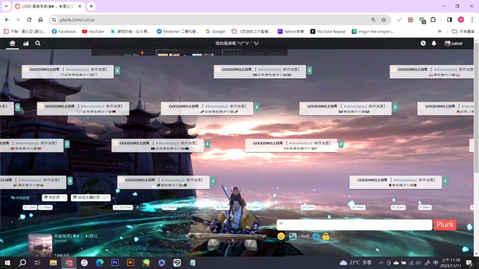Open the browser zoom magnifier icon

click(373, 20)
